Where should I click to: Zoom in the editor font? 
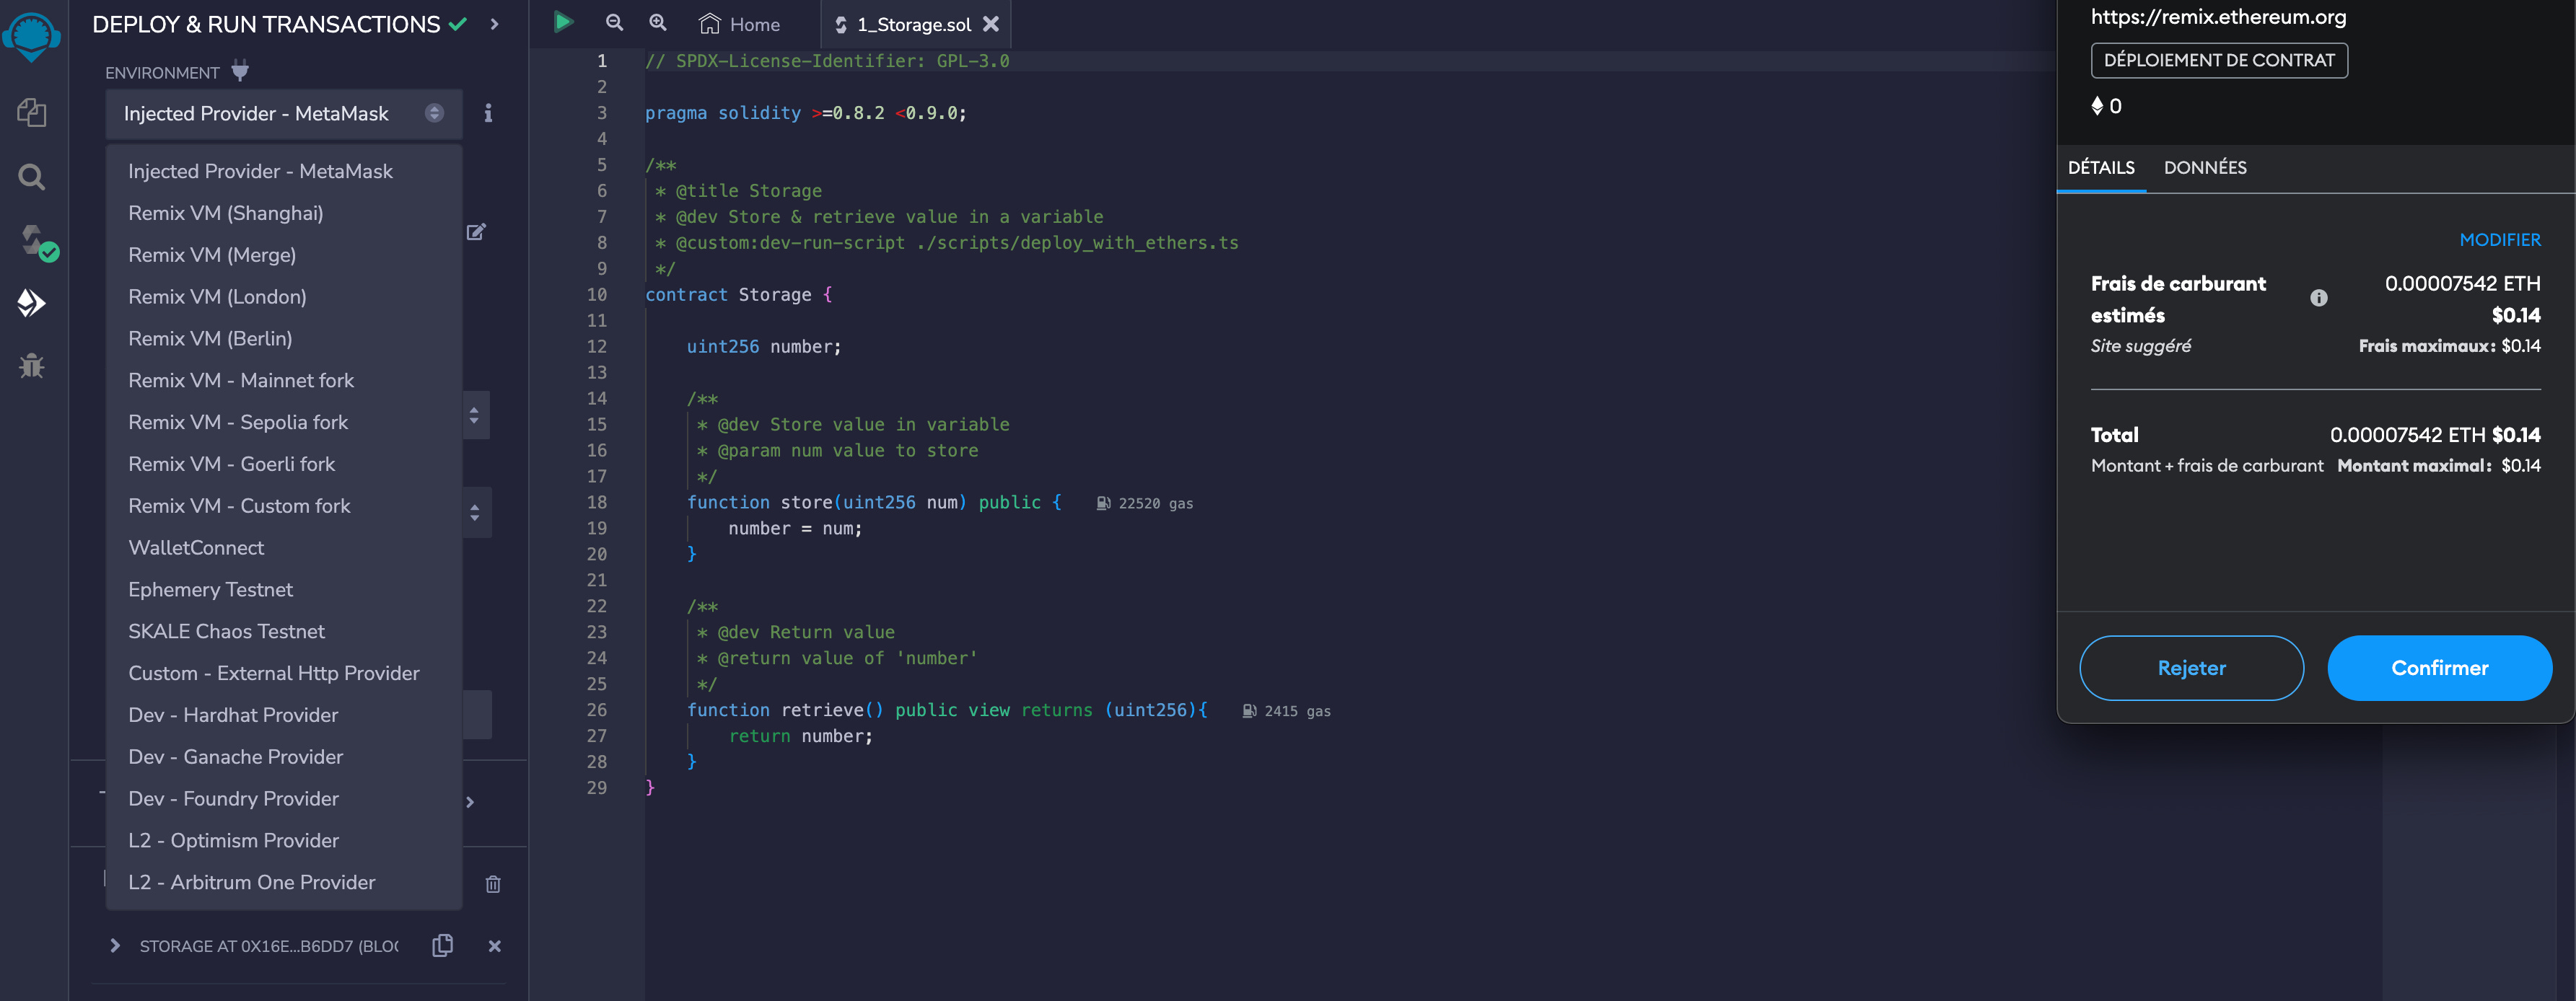[x=657, y=22]
